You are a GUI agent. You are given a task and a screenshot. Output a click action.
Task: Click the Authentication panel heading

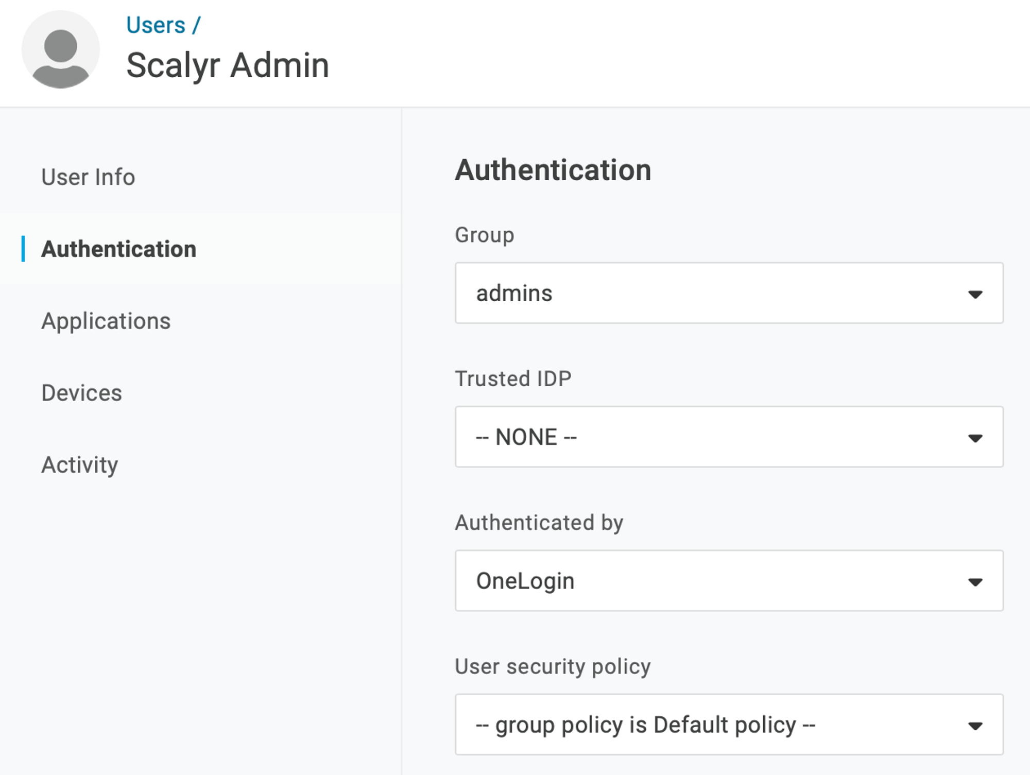coord(553,170)
